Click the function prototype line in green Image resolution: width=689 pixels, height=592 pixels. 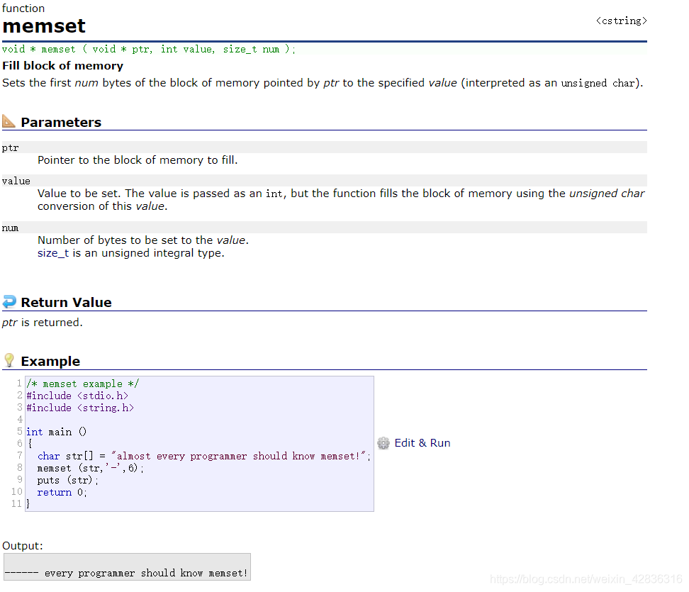click(149, 49)
